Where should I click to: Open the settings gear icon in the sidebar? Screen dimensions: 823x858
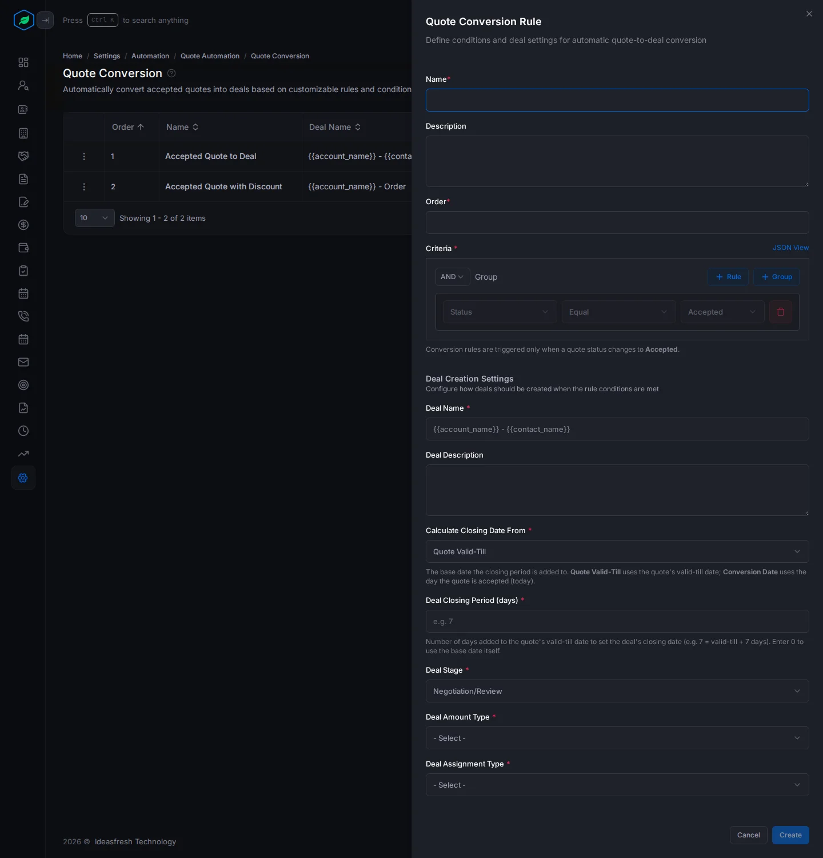(x=23, y=478)
